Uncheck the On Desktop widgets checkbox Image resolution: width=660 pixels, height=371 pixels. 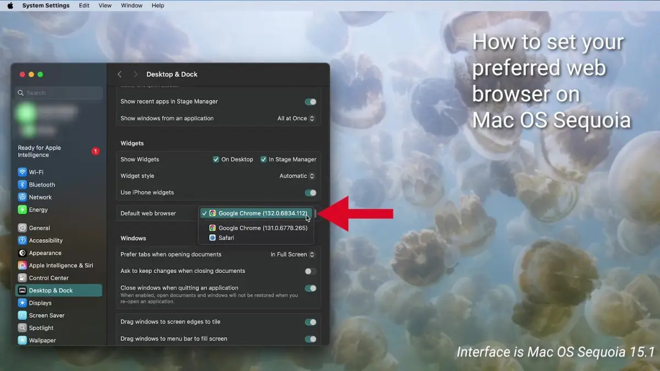point(216,159)
